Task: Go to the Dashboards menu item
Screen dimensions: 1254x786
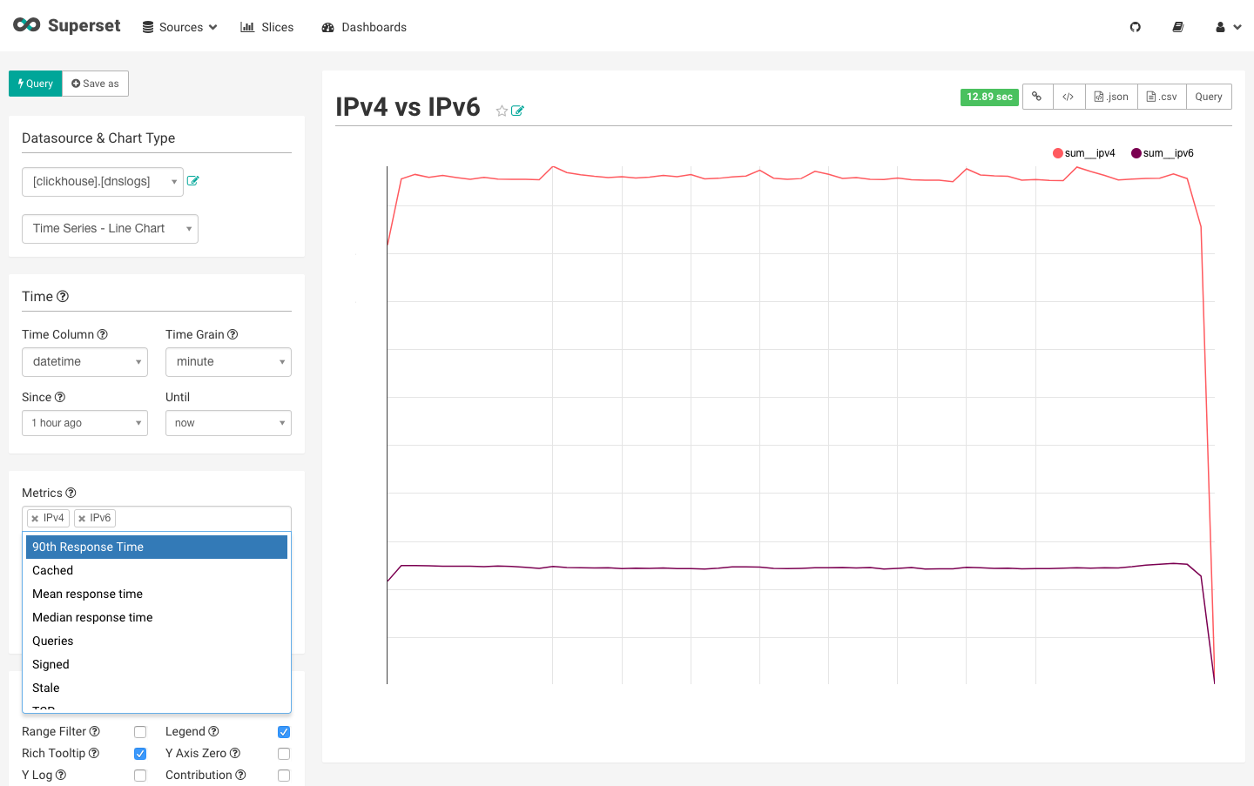Action: pyautogui.click(x=364, y=27)
